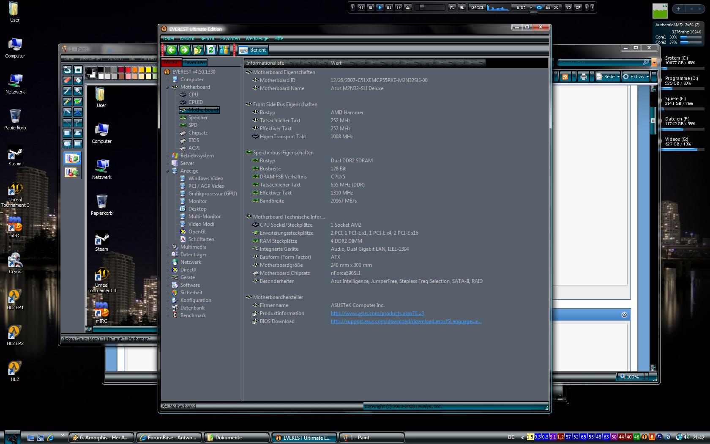Select the Polygon tool in Paint
710x444 pixels.
point(78,133)
